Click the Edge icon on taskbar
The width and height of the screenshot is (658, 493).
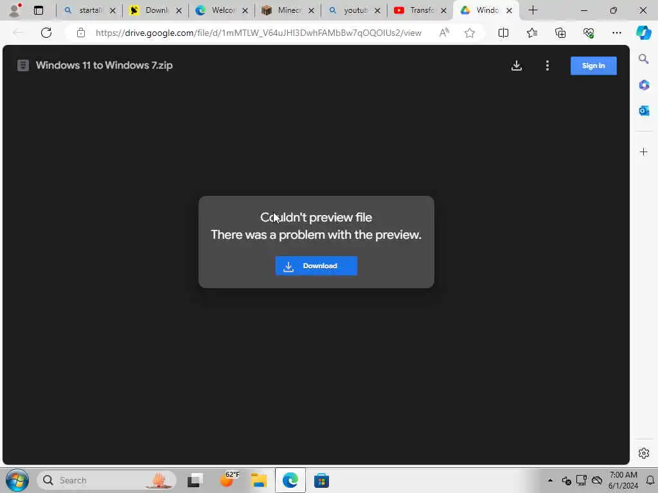[290, 480]
